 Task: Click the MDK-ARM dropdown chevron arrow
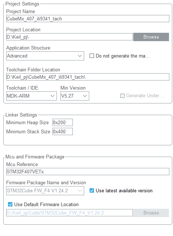(x=52, y=96)
